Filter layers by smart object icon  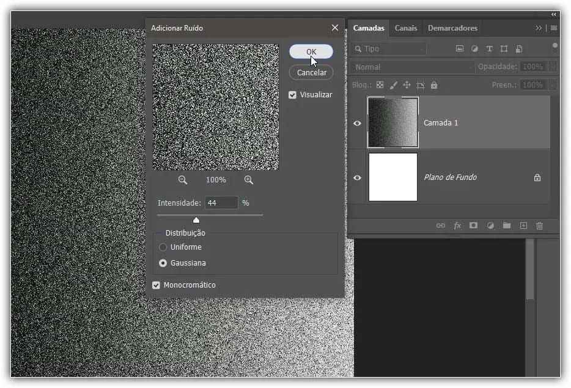(519, 48)
